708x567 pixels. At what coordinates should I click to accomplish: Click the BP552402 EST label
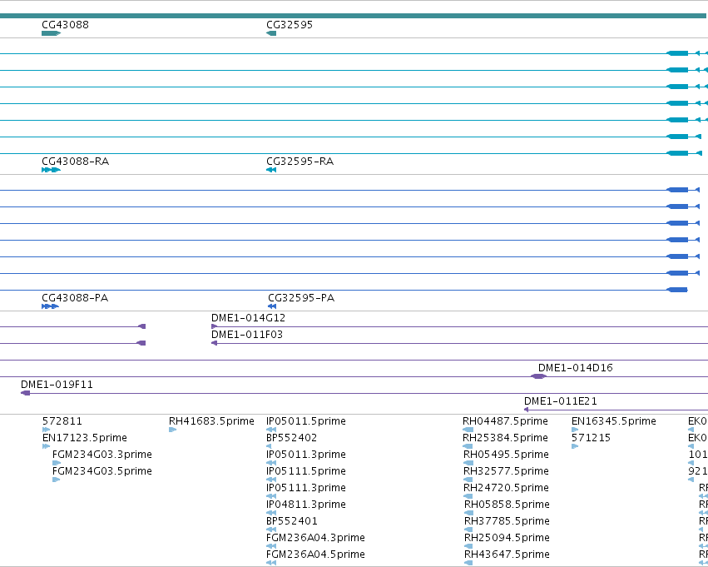click(x=292, y=438)
